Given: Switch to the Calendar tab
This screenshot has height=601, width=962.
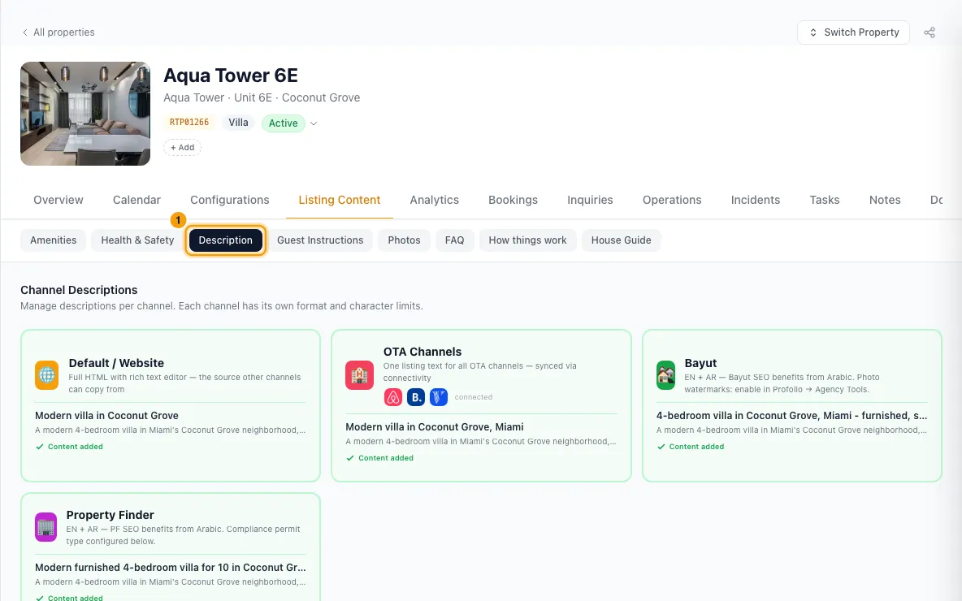Looking at the screenshot, I should (x=136, y=200).
